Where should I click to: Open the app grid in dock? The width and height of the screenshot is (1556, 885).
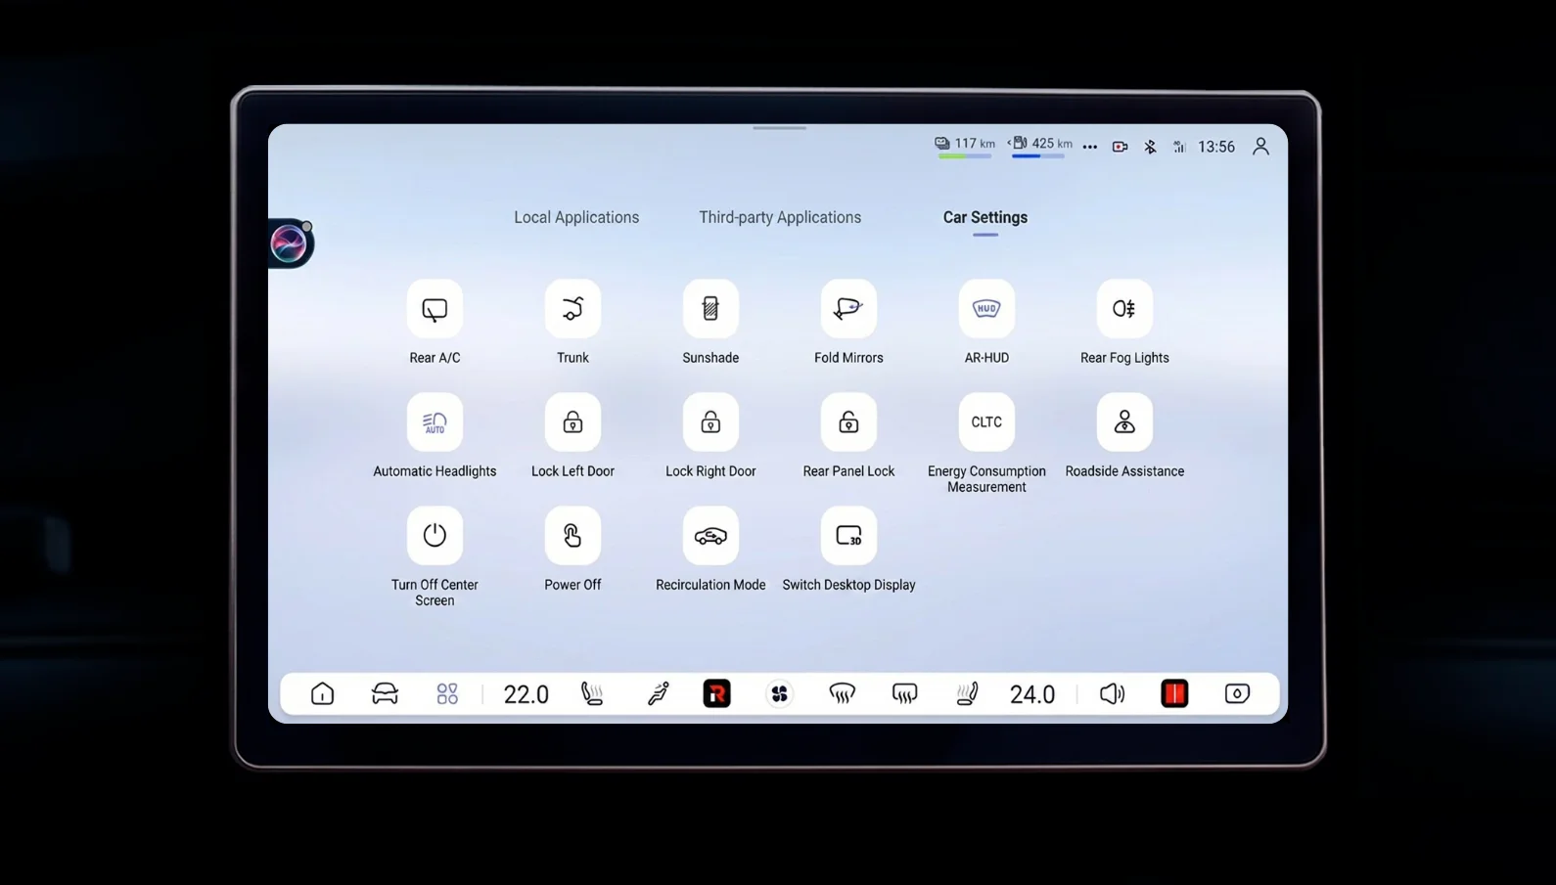(x=447, y=694)
